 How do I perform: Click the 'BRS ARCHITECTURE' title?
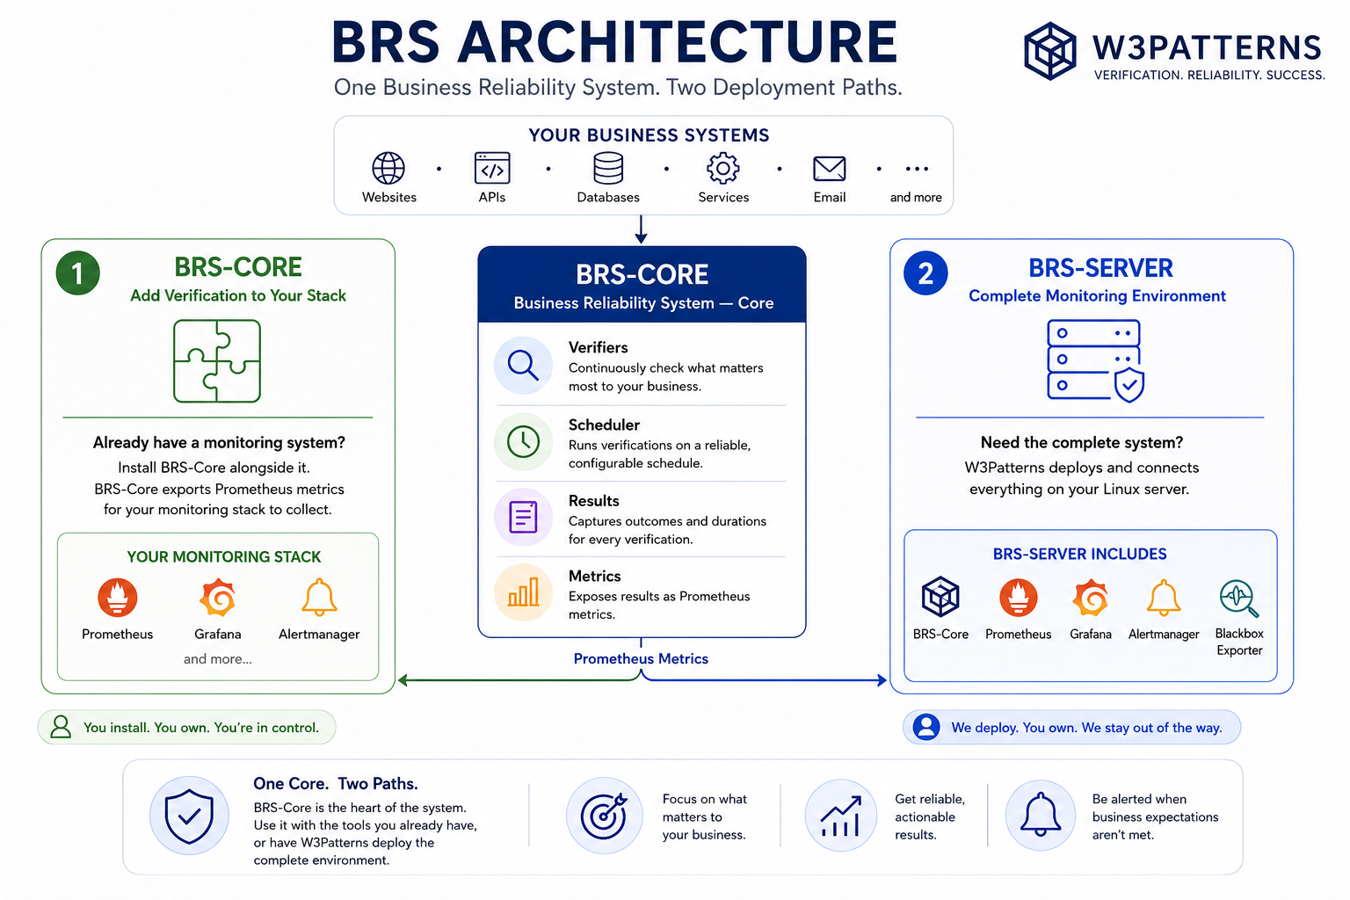click(614, 42)
